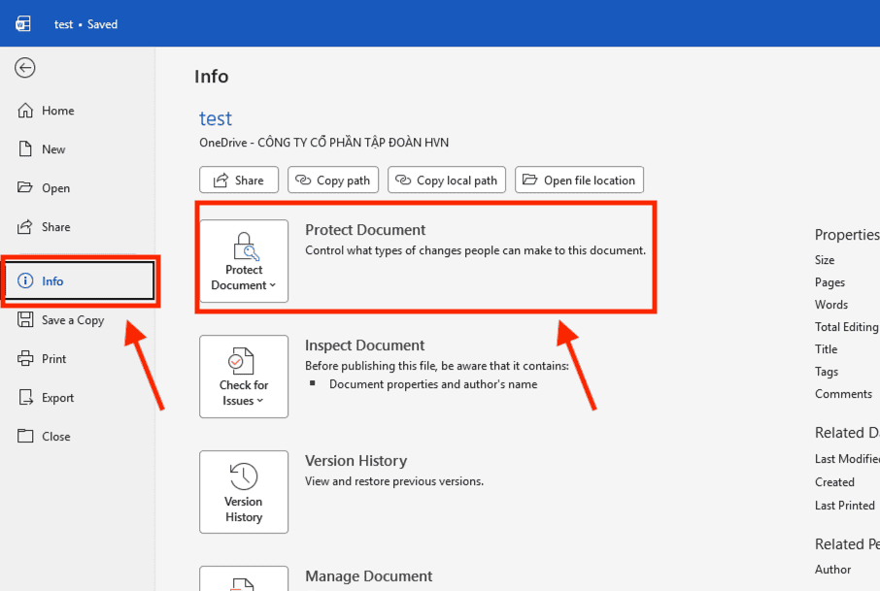Click the Last Printed label

pos(845,506)
